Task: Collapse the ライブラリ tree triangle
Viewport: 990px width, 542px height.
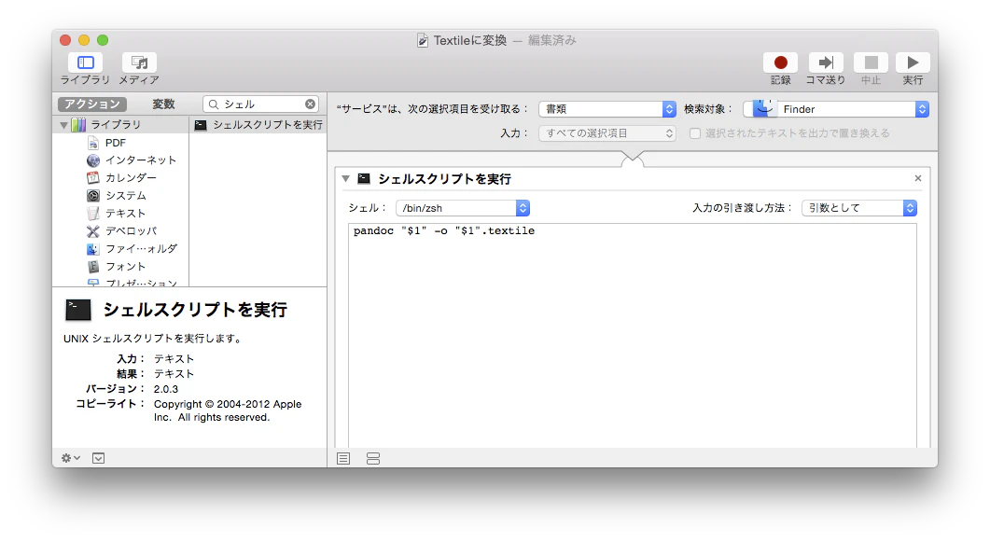Action: 63,125
